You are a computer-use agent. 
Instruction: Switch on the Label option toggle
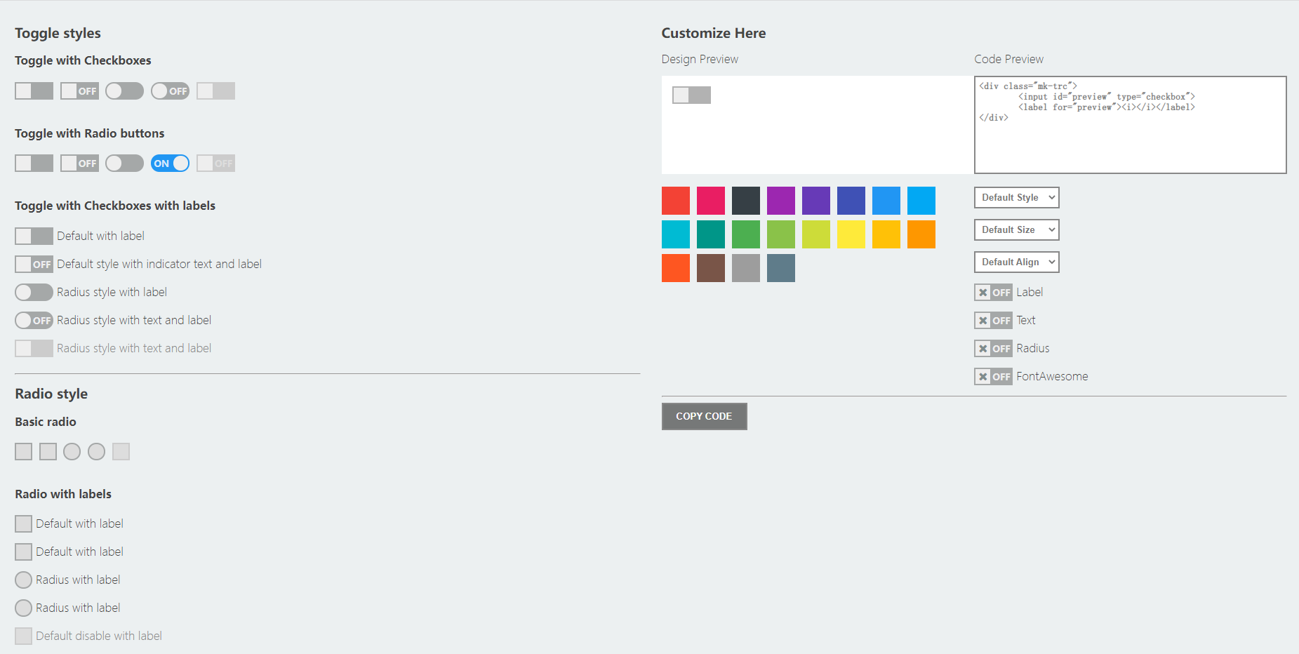tap(993, 293)
